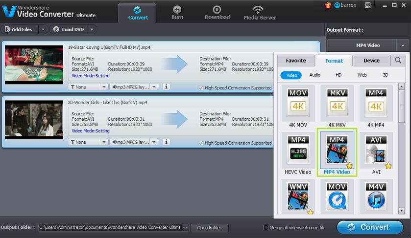Viewport: 411px width, 238px height.
Task: Open audio track dropdown for Sistar-Loving U video
Action: coord(154,87)
